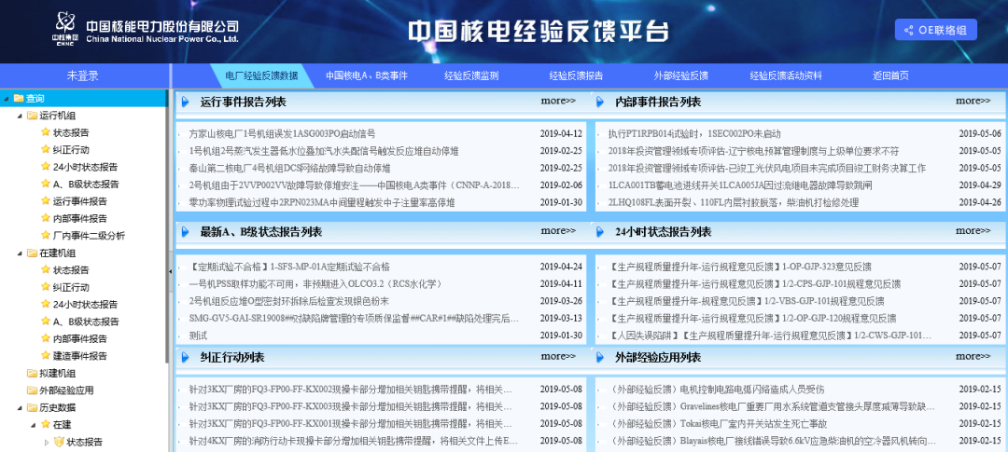The width and height of the screenshot is (1008, 452).
Task: Click more>> for 运行事件报告列表
Action: [558, 101]
